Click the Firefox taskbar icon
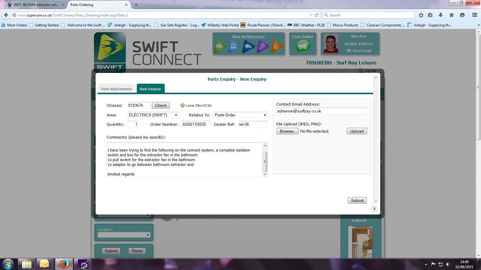This screenshot has width=481, height=270. pos(64,264)
